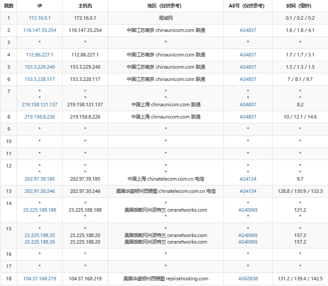The height and width of the screenshot is (286, 328).
Task: Click time value 9.7 in hop 12
Action: pyautogui.click(x=300, y=179)
